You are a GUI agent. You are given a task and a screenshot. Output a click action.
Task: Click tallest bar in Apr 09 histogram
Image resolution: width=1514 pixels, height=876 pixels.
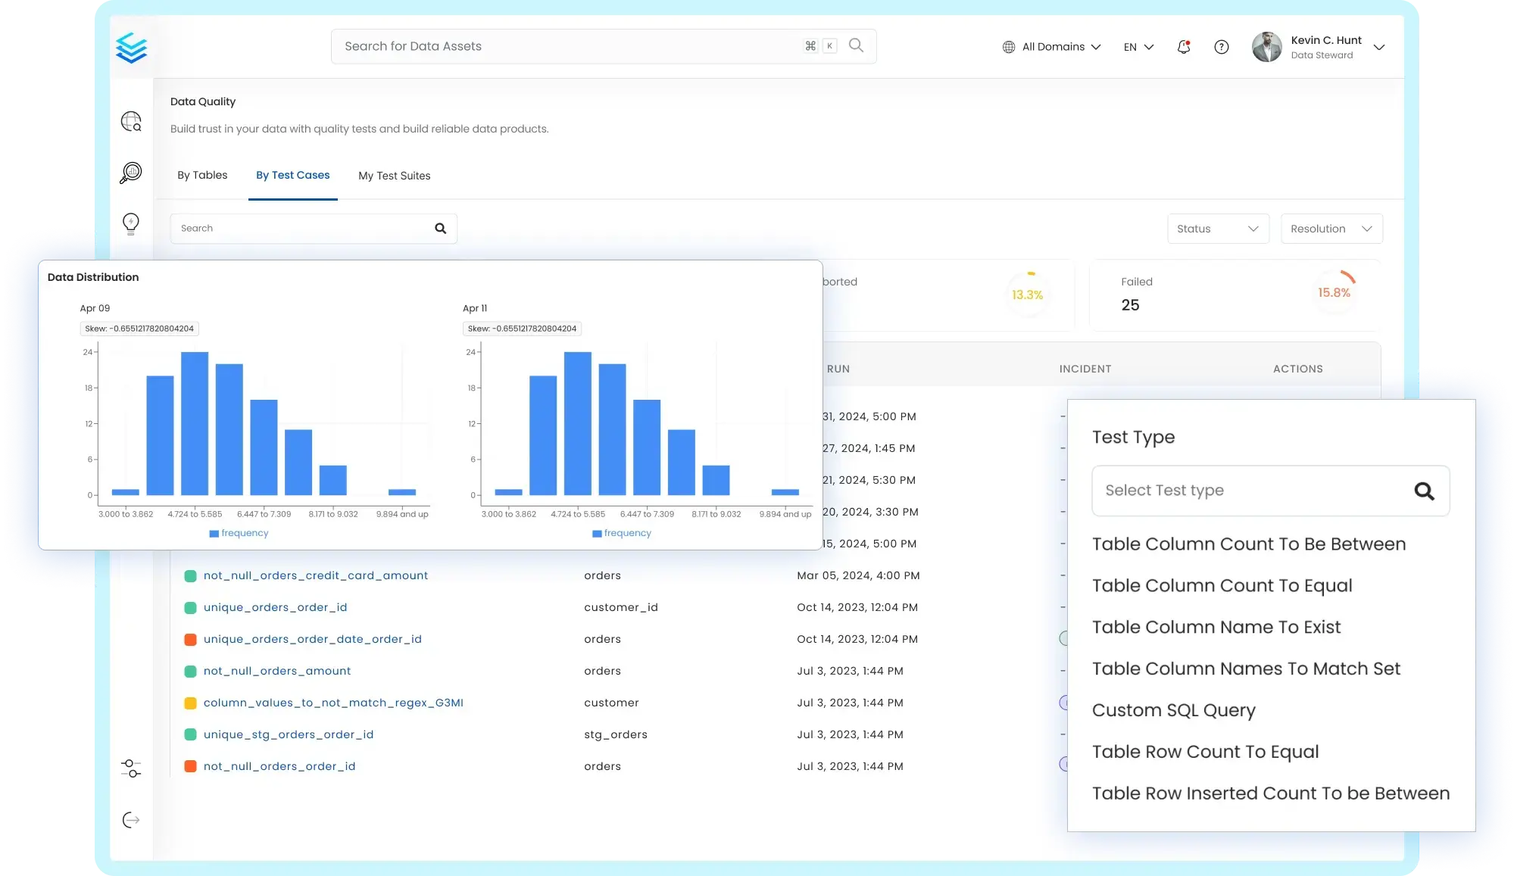coord(195,423)
